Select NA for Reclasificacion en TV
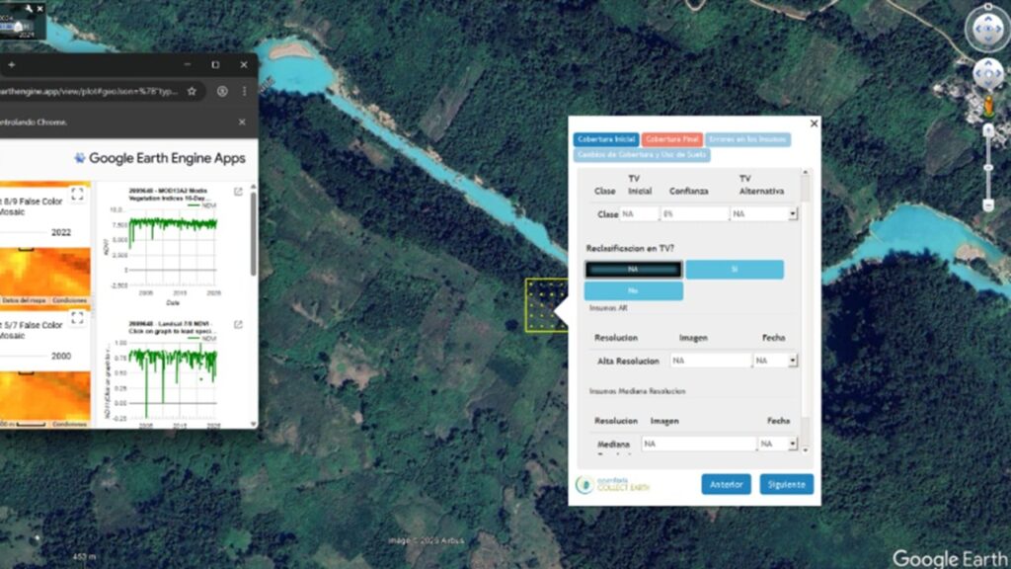 click(x=633, y=269)
